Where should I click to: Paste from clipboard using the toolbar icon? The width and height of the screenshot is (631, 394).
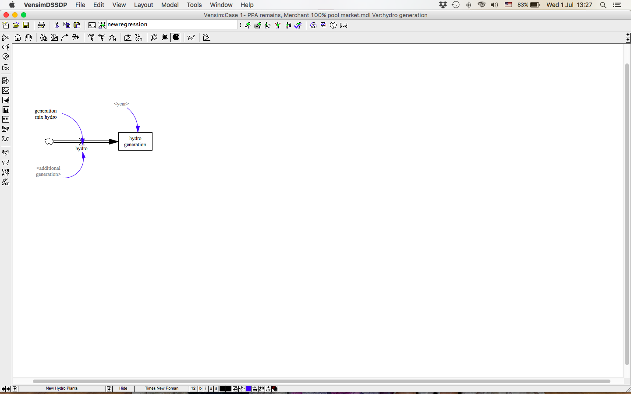tap(77, 25)
